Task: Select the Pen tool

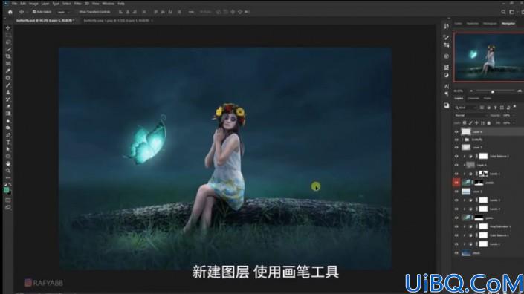Action: click(x=8, y=135)
